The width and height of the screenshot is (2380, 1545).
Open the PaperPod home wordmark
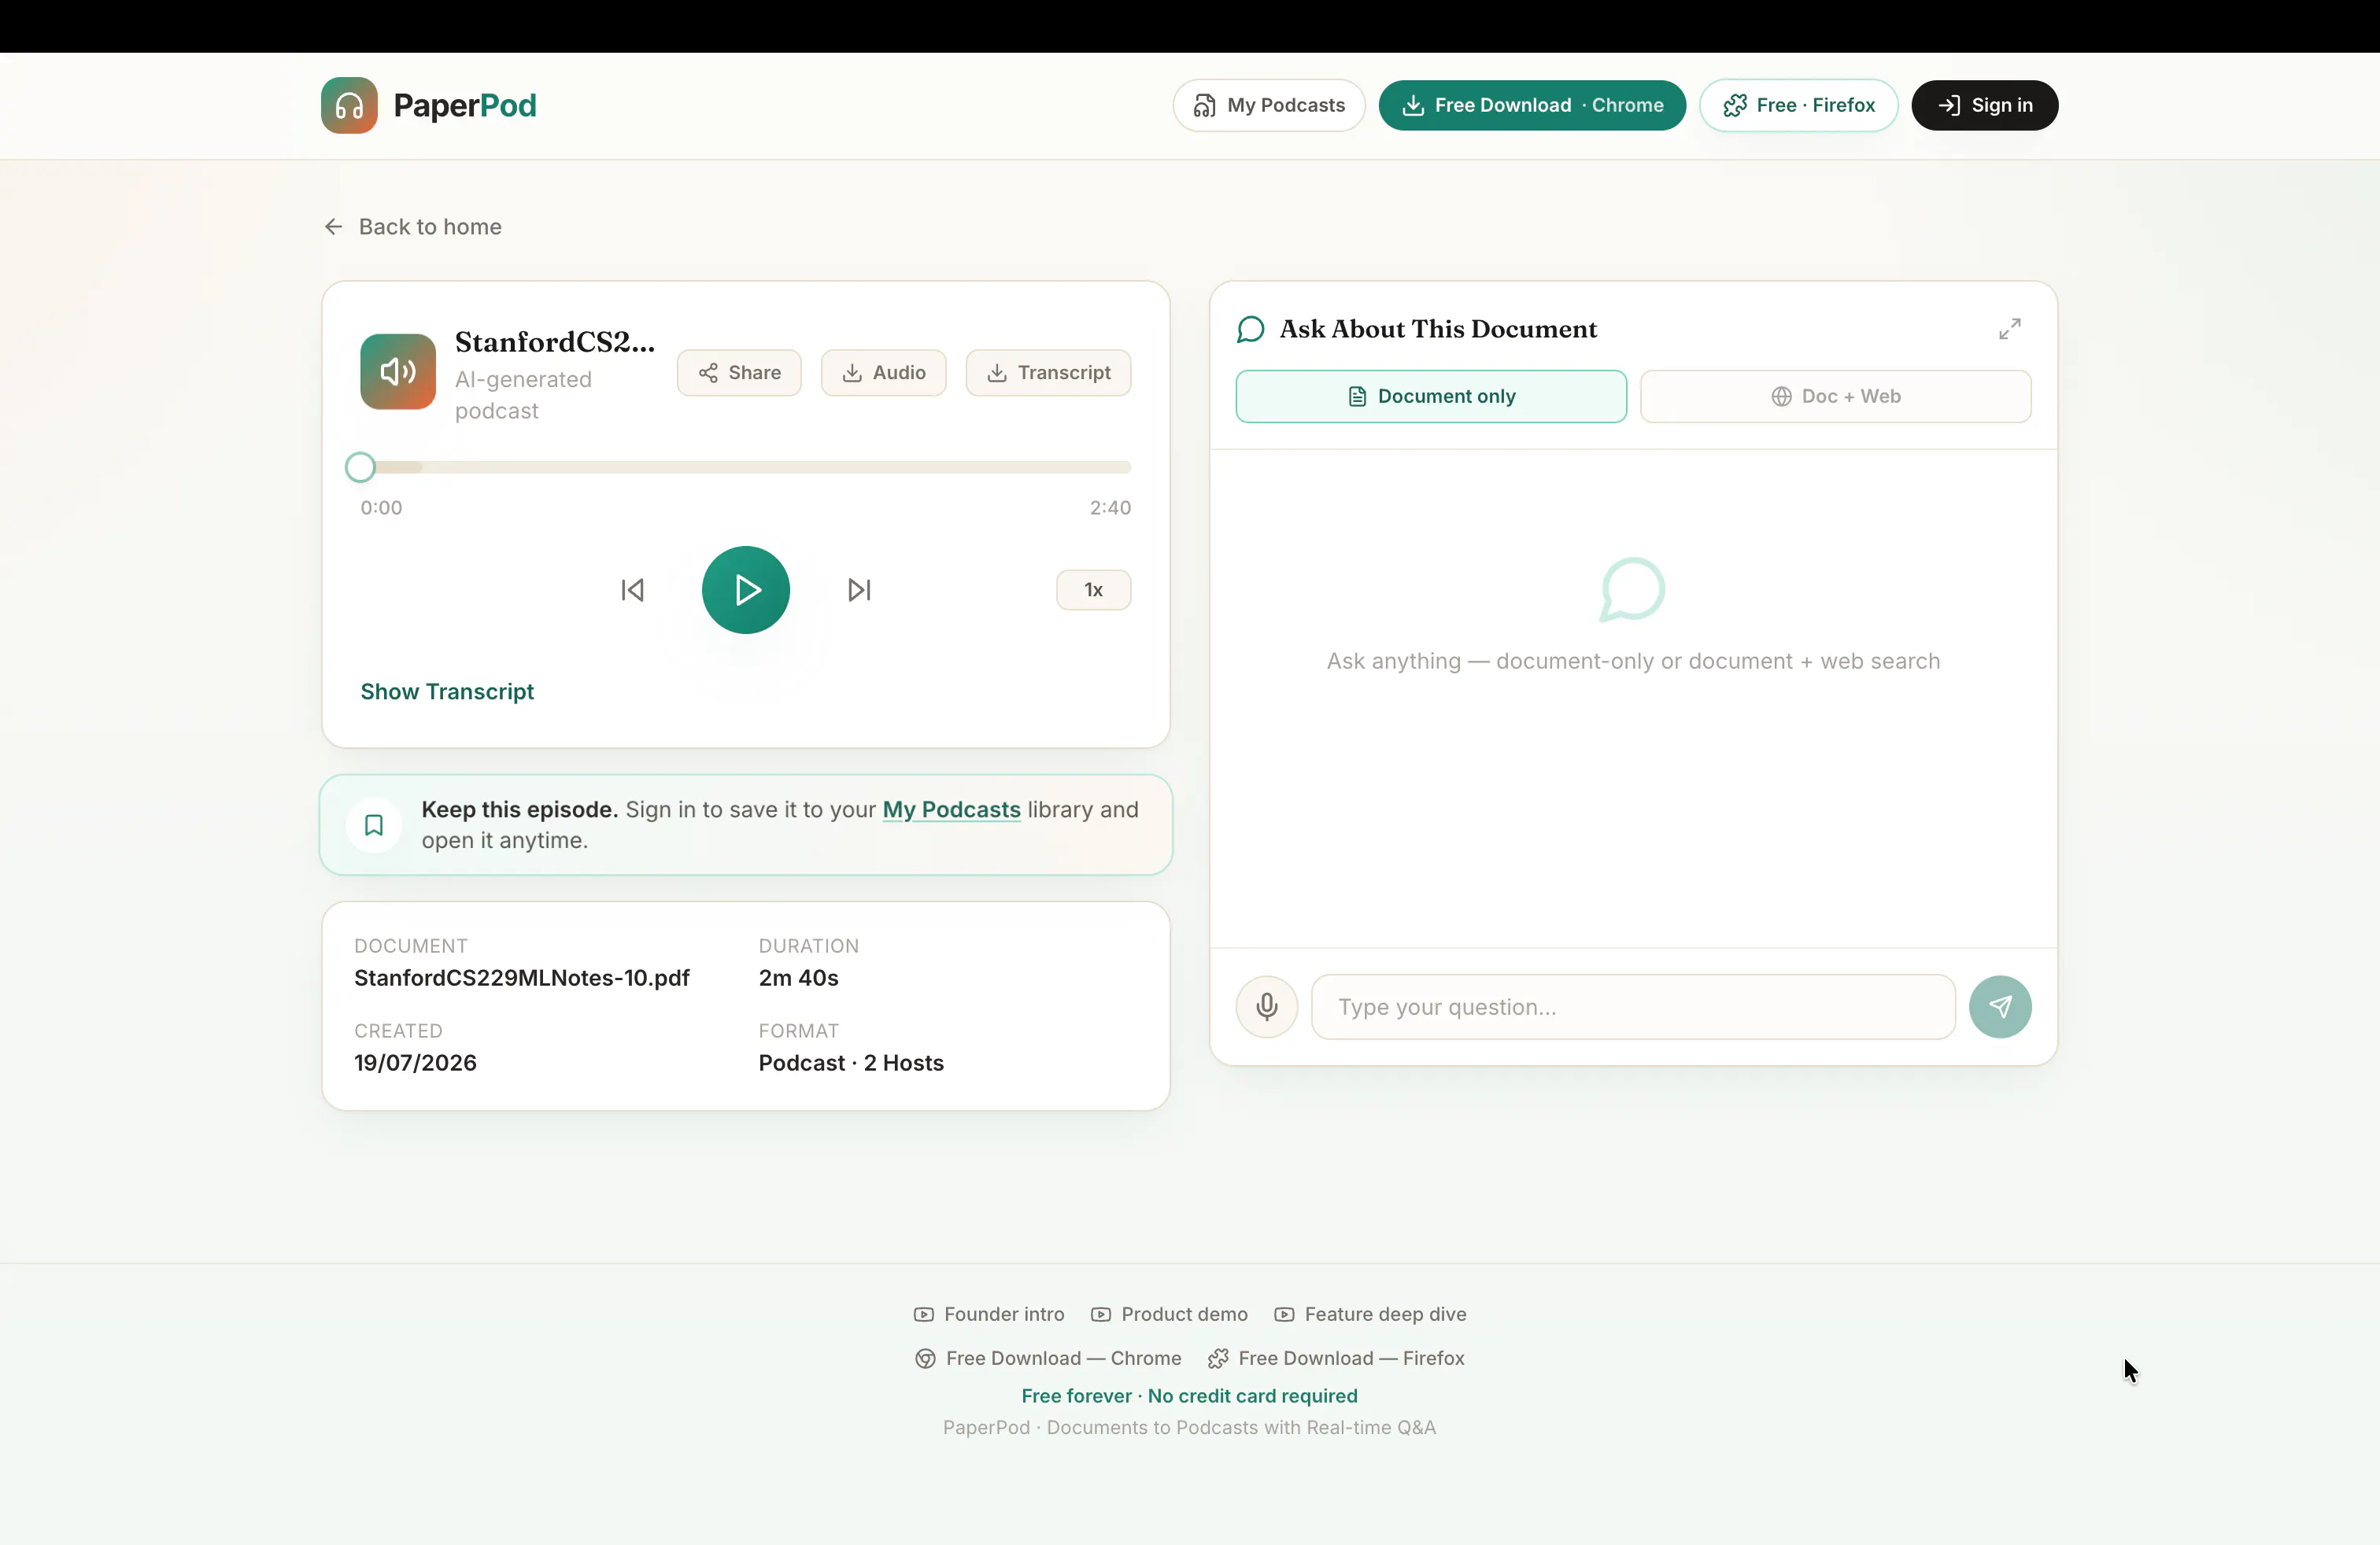click(x=465, y=105)
